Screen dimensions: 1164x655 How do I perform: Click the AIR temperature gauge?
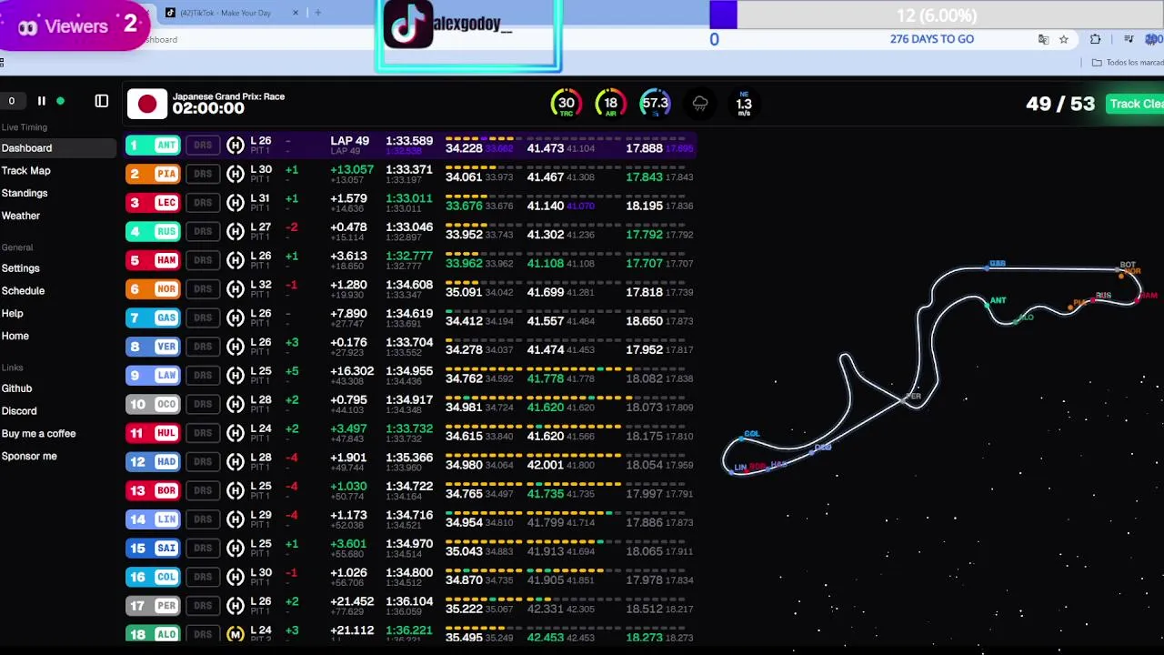pos(610,104)
